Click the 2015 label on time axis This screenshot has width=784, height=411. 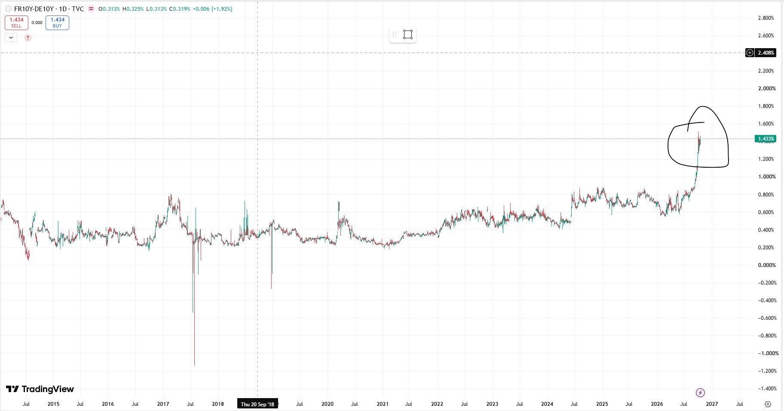(x=53, y=404)
